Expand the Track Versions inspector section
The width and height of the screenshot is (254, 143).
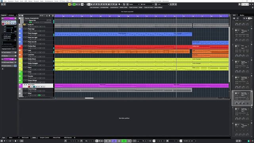tap(9, 52)
